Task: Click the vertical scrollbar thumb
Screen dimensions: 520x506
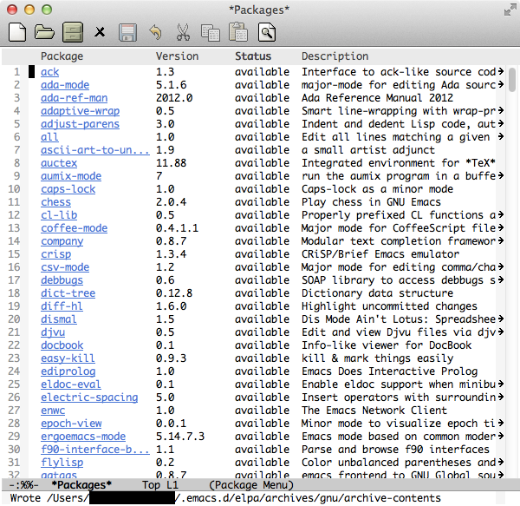Action: (512, 79)
